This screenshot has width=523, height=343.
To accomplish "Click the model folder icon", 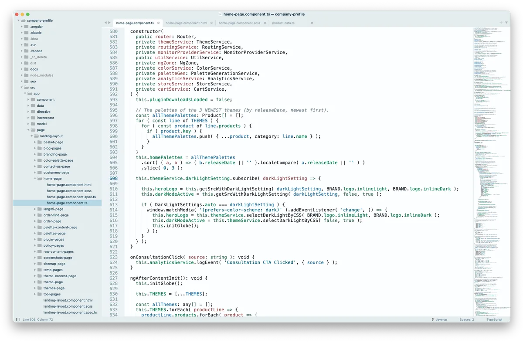I will coord(33,124).
